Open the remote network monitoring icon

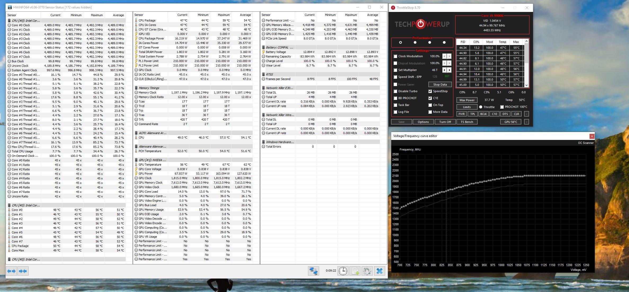(313, 271)
